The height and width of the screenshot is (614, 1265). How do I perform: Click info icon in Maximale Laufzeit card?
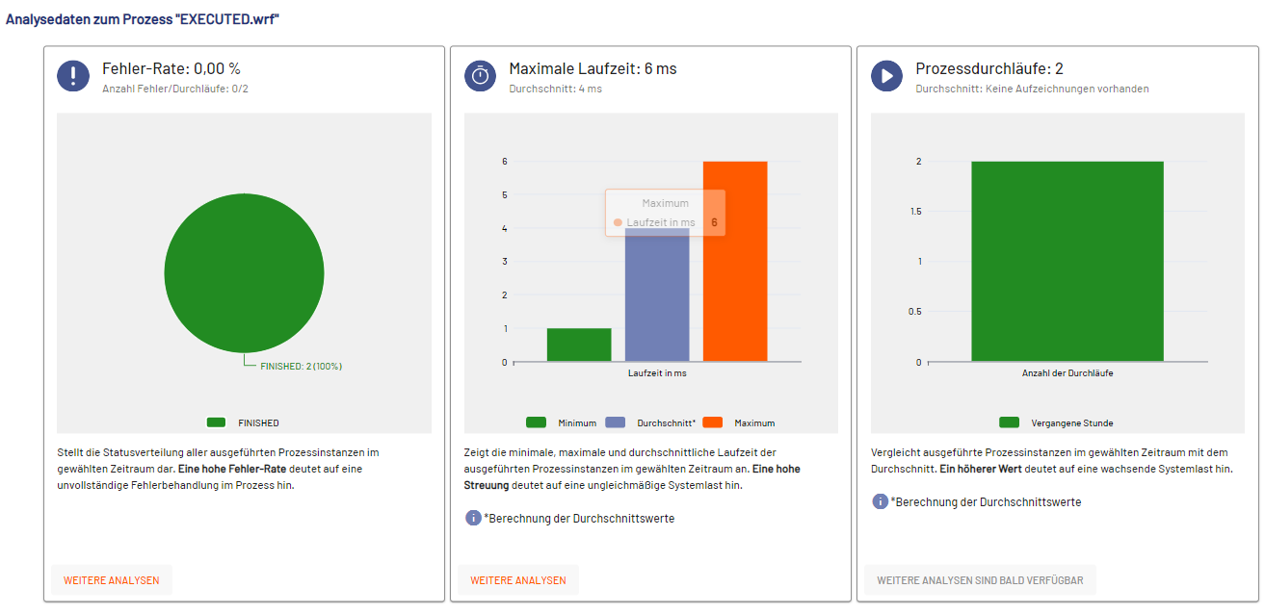(473, 518)
